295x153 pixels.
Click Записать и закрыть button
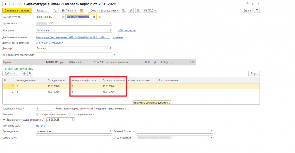point(17,11)
